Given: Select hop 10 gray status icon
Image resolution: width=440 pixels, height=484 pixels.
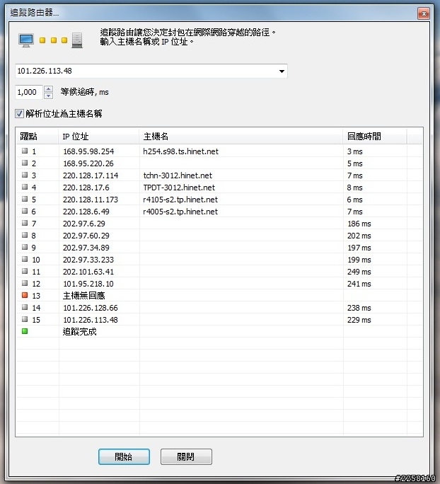Looking at the screenshot, I should click(x=25, y=259).
